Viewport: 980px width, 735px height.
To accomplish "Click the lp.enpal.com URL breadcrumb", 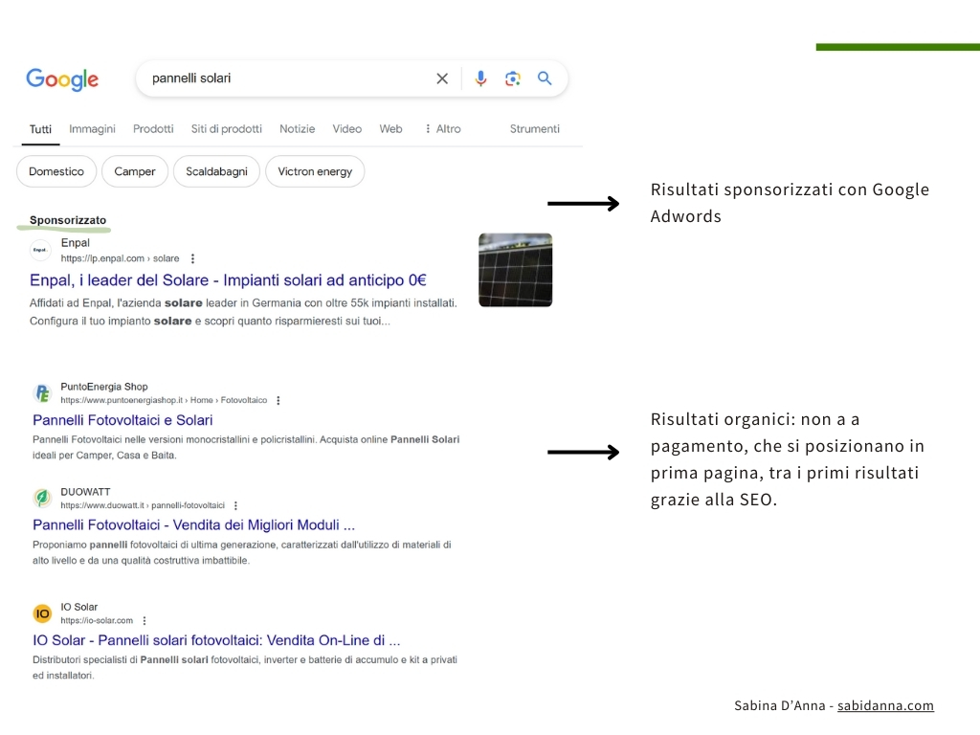I will pyautogui.click(x=120, y=258).
